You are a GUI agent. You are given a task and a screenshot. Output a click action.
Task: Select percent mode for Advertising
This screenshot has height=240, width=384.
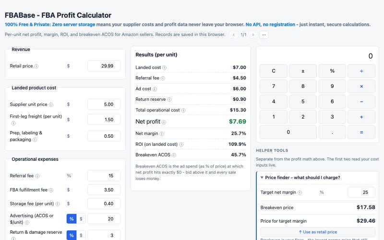pos(72,219)
